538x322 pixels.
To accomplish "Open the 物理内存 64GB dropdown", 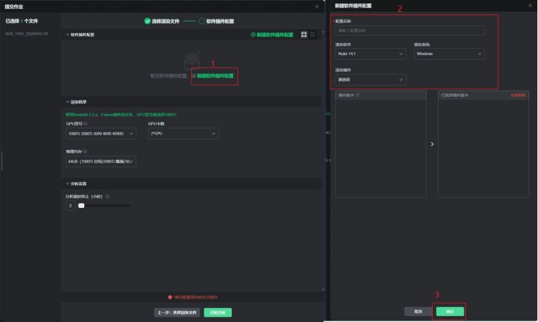I will (101, 161).
